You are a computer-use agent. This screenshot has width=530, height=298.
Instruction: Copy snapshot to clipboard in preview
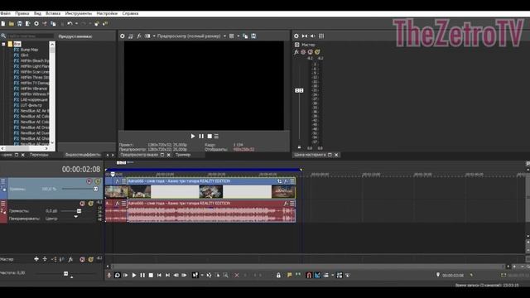pyautogui.click(x=245, y=36)
